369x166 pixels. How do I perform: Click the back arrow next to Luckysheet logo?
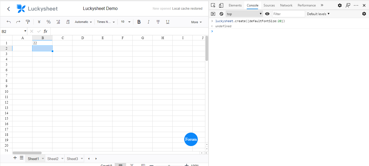(x=9, y=9)
